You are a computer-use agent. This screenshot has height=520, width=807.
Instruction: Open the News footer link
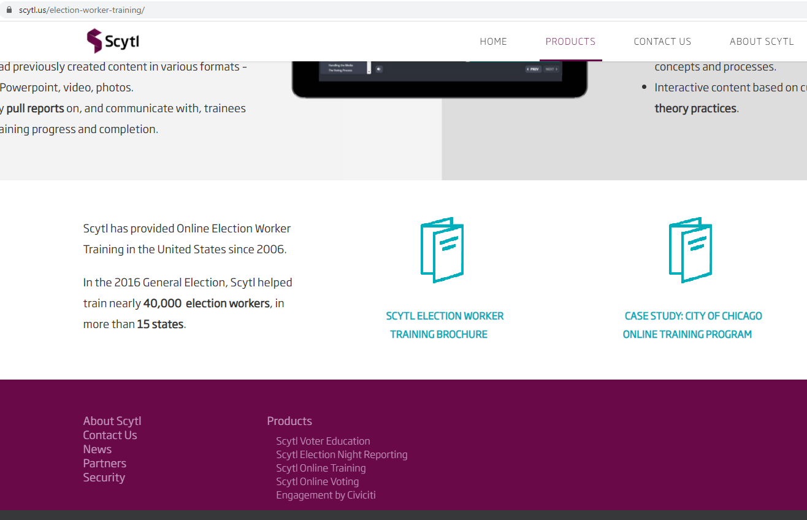pos(97,449)
